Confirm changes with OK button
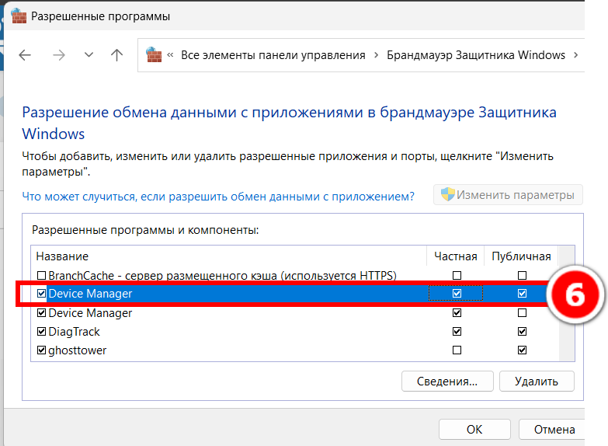Image resolution: width=608 pixels, height=446 pixels. pyautogui.click(x=474, y=430)
